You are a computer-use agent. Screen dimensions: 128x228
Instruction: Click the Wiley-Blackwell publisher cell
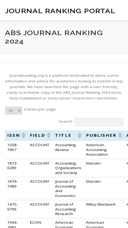101,204
